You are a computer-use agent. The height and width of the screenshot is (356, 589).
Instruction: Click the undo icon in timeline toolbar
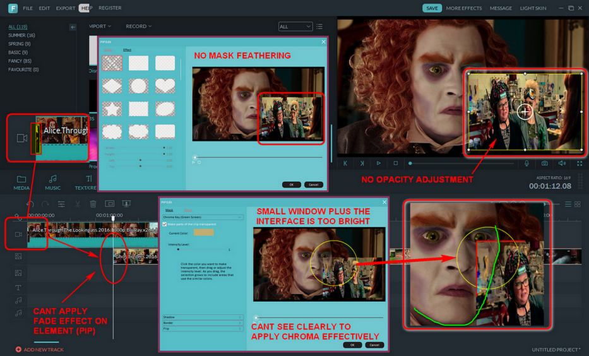click(30, 204)
